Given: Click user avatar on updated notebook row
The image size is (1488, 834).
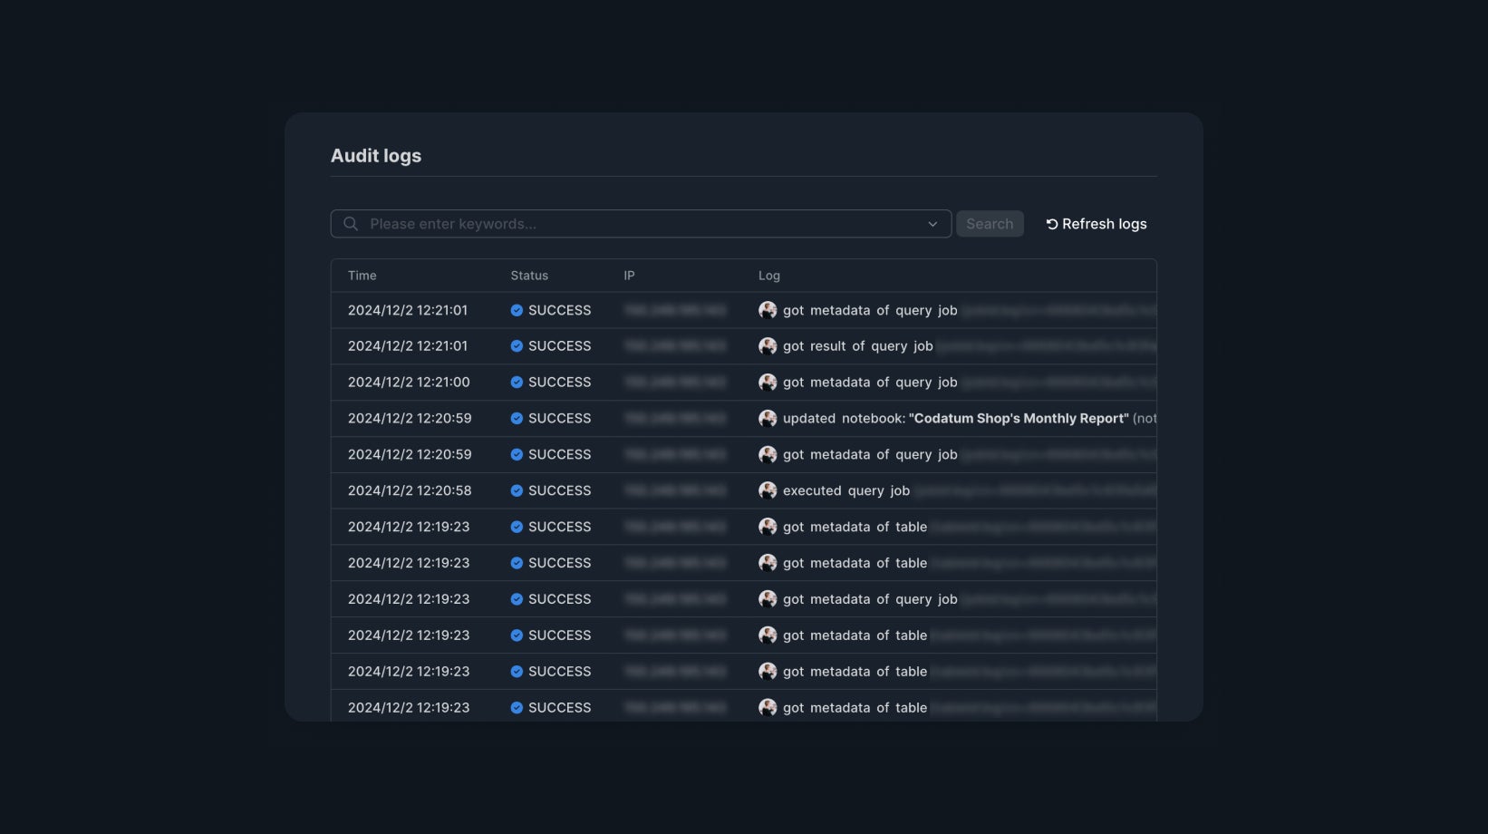Looking at the screenshot, I should 768,419.
